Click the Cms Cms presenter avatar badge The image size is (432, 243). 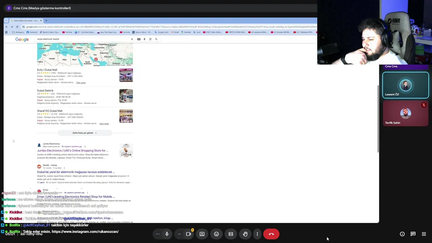click(x=9, y=8)
